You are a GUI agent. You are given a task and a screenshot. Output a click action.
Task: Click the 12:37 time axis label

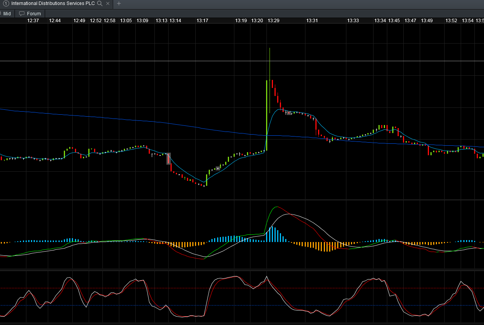point(33,20)
